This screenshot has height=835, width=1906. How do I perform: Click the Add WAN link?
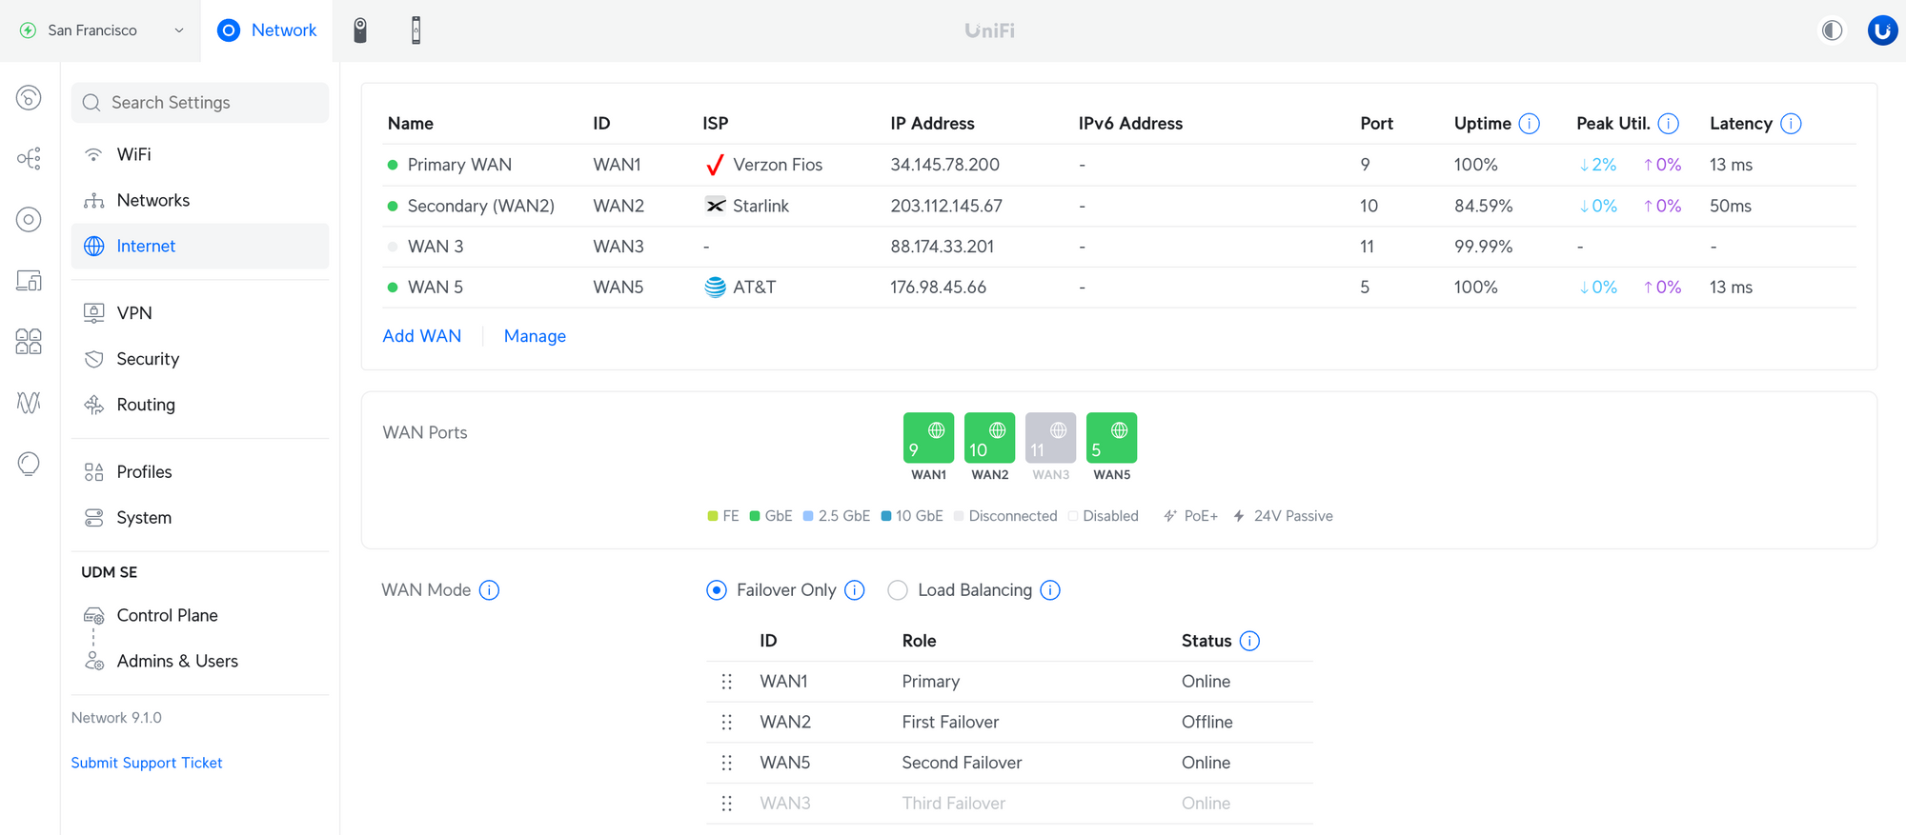click(421, 336)
